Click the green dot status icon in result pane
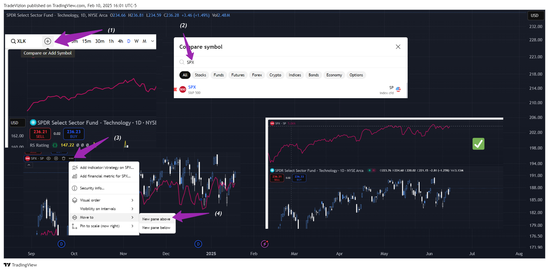 point(369,170)
